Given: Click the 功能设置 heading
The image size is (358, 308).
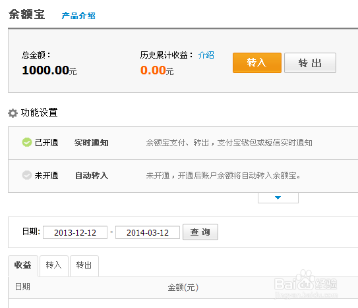Looking at the screenshot, I should [40, 113].
